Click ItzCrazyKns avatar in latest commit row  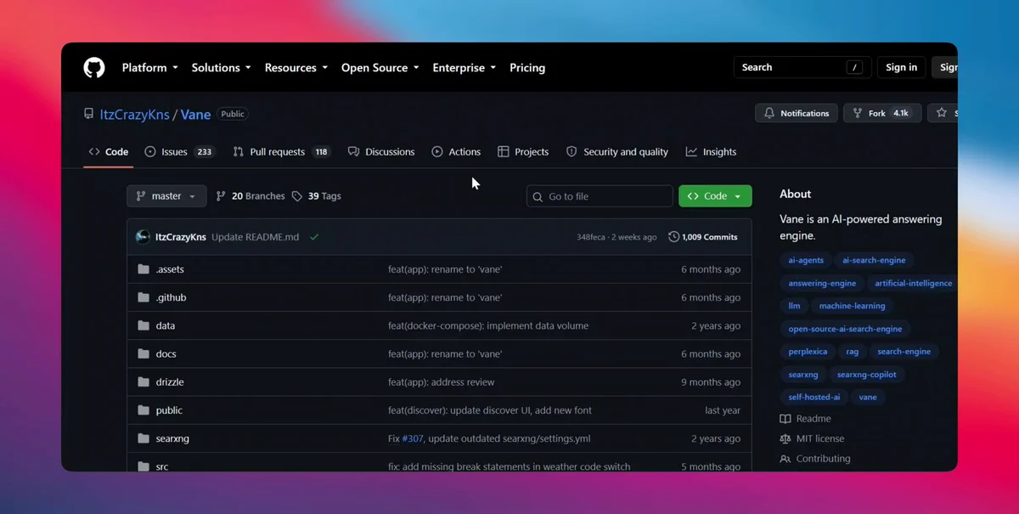point(143,237)
